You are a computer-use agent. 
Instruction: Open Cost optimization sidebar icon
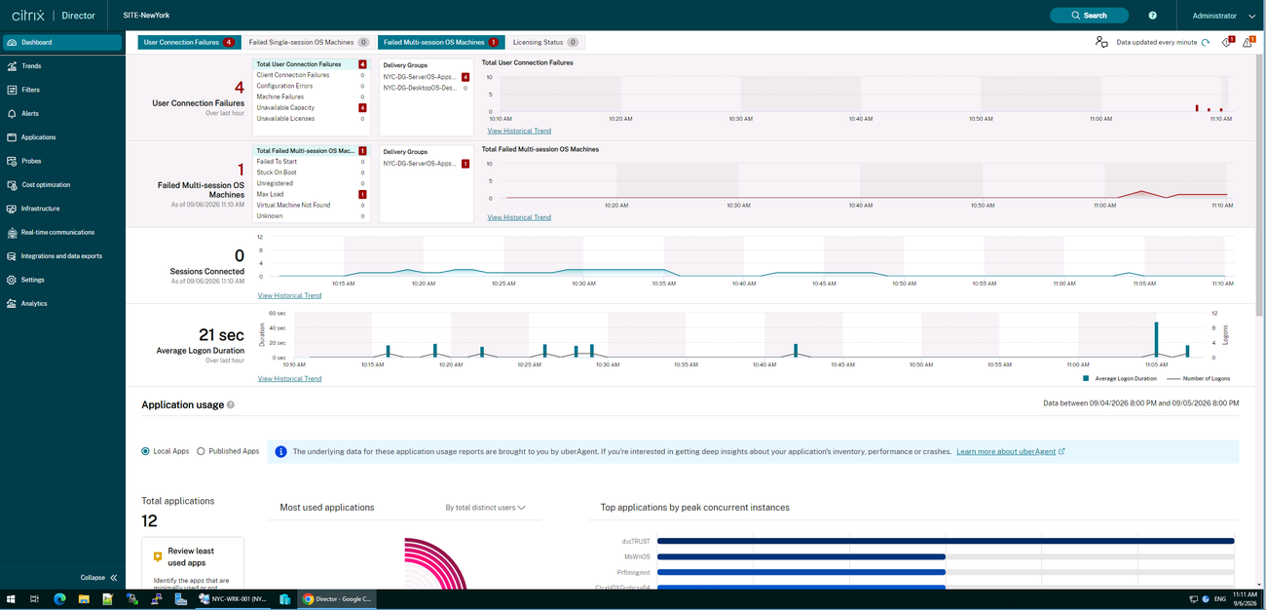click(12, 185)
